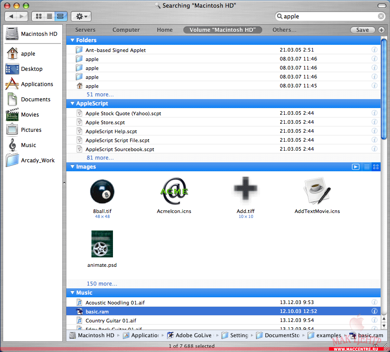390x352 pixels.
Task: Open the magnifier search options icon
Action: point(280,17)
